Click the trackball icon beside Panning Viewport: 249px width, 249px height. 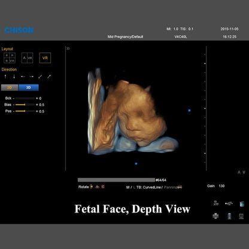click(180, 187)
